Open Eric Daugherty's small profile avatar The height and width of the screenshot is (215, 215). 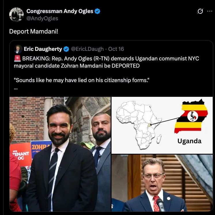coord(18,49)
